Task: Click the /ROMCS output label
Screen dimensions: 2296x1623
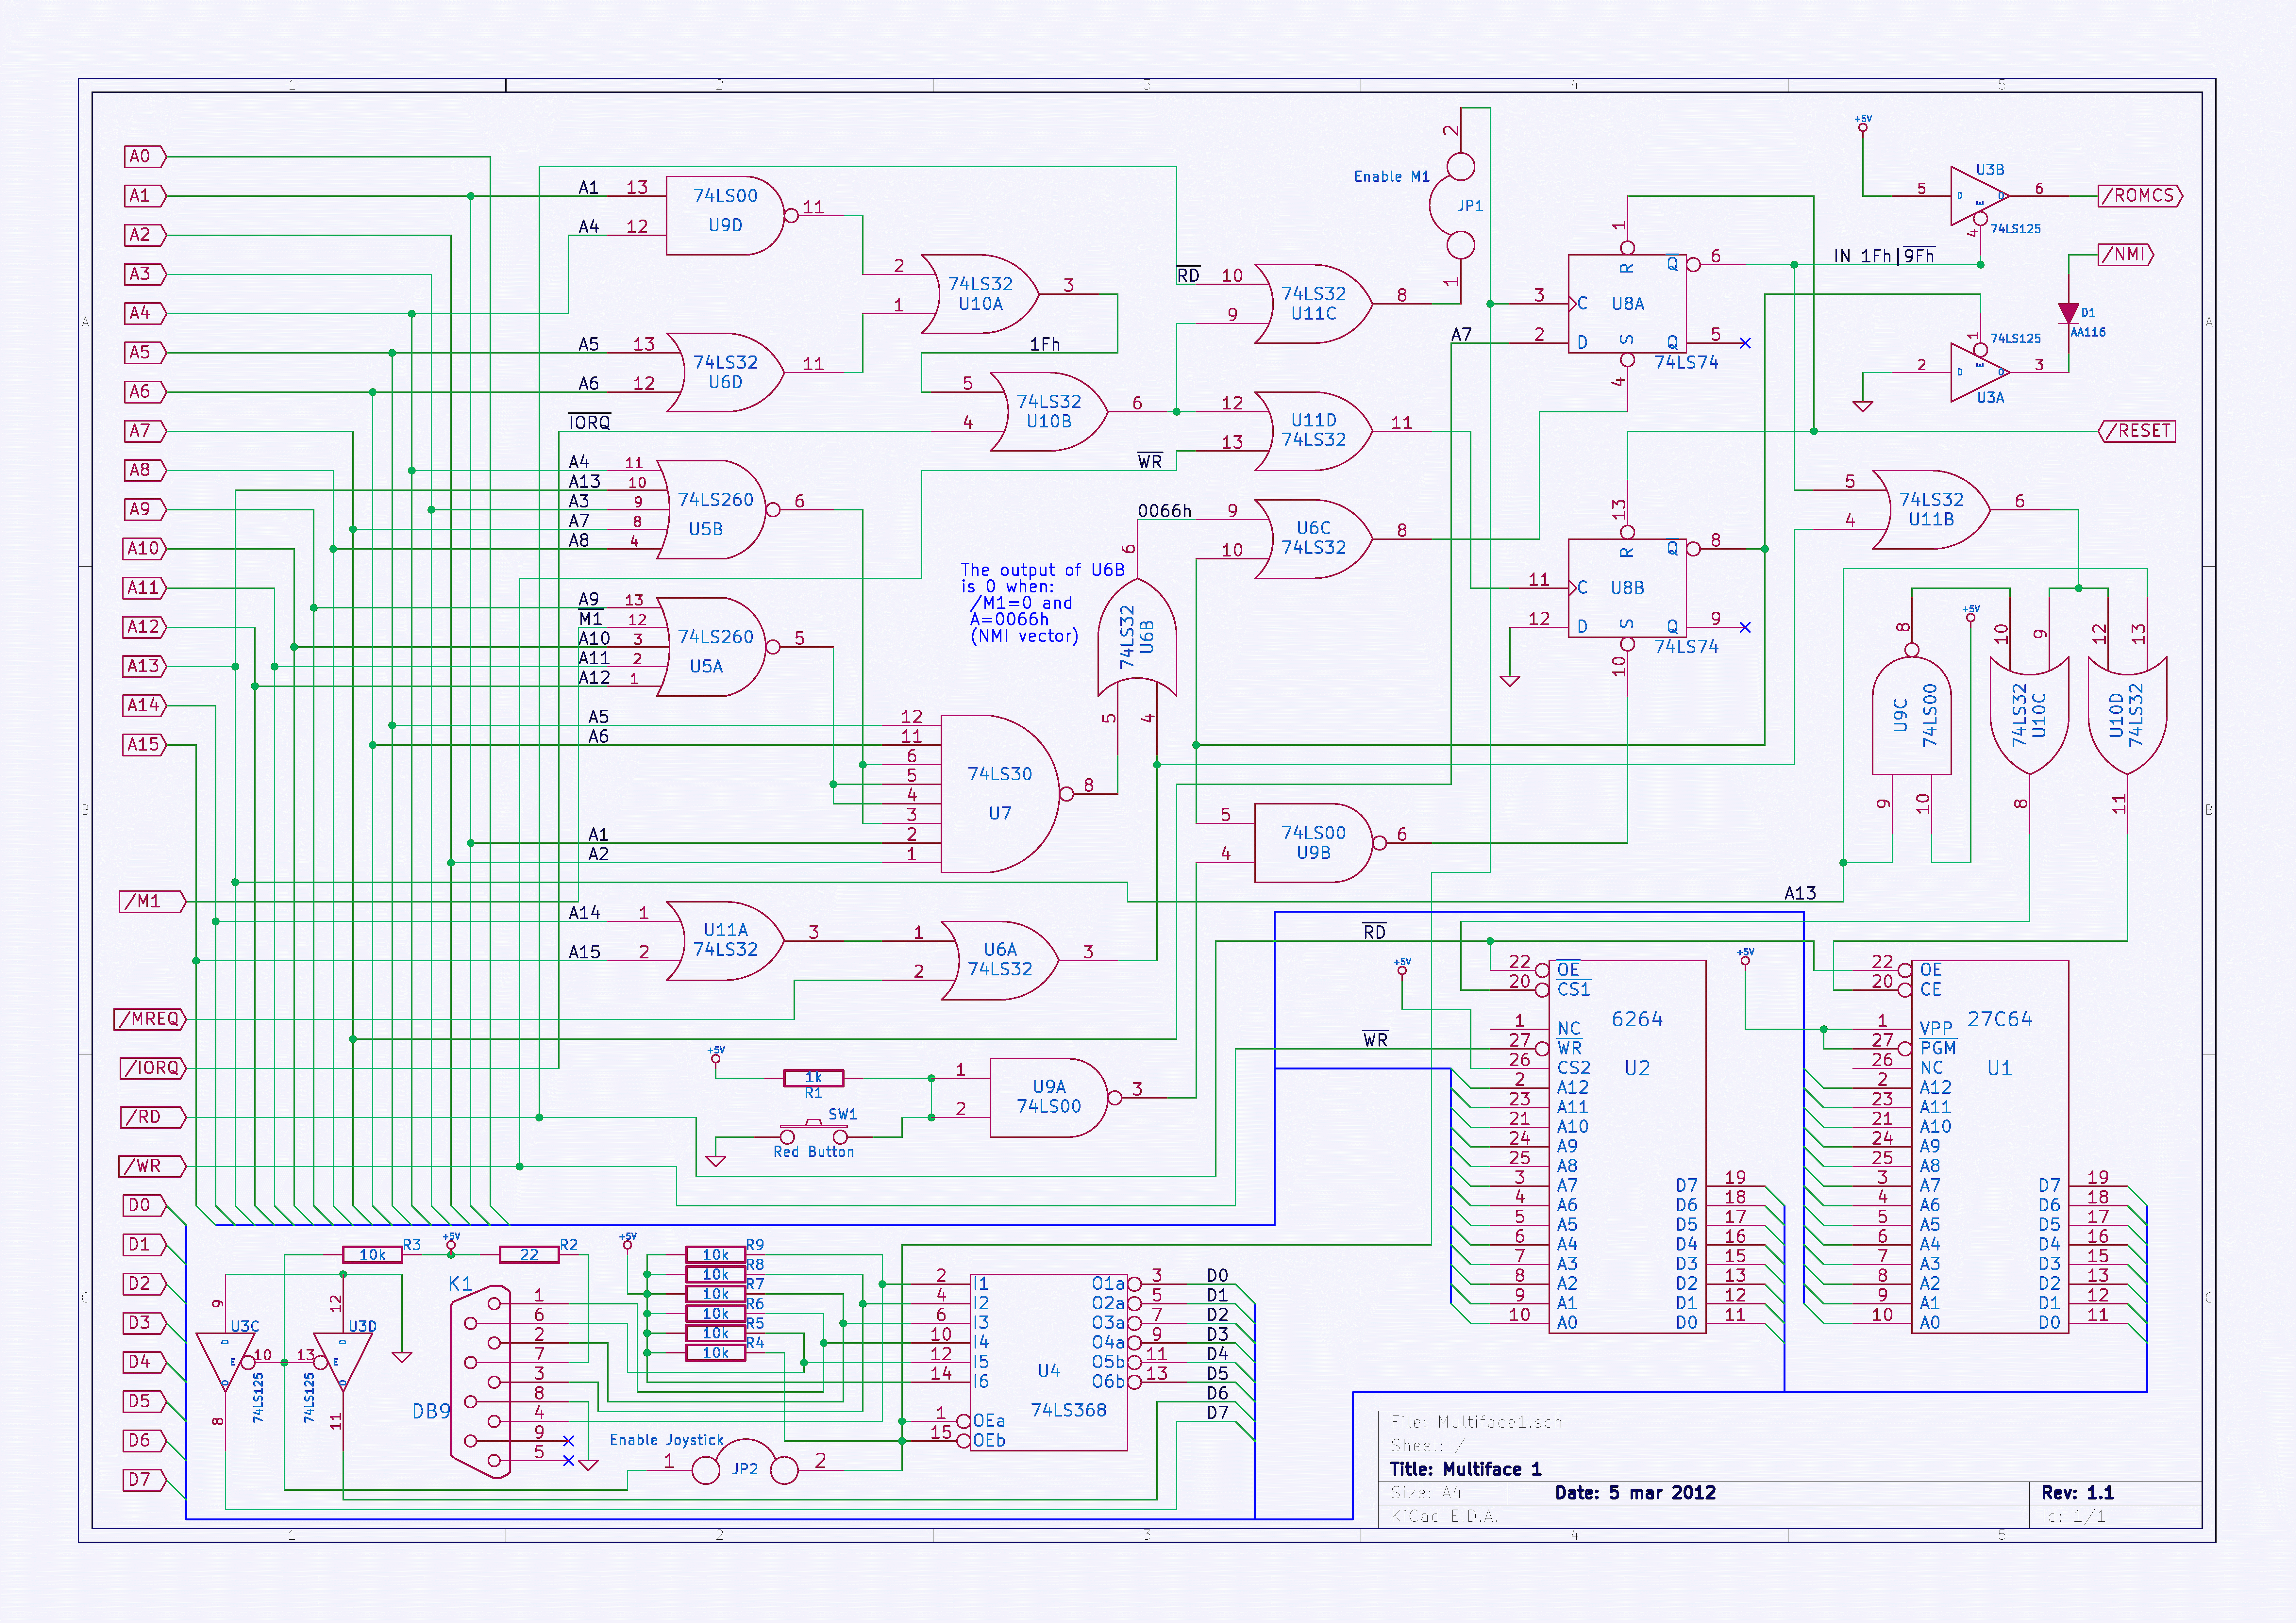Action: coord(2140,196)
